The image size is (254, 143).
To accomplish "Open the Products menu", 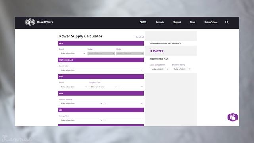I will 160,22.
